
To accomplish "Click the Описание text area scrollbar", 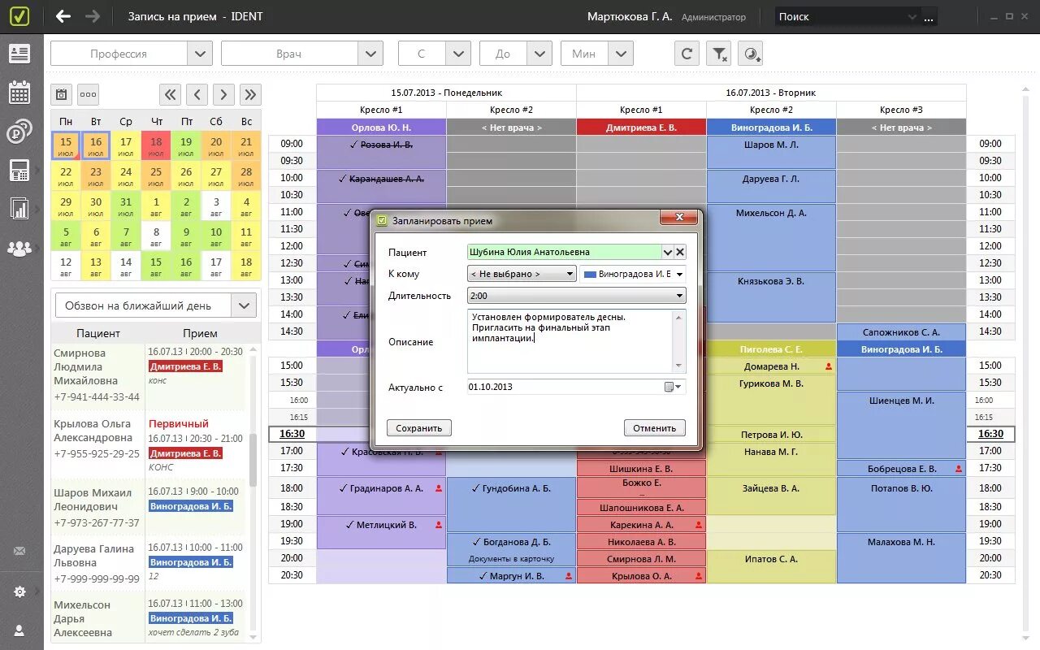I will click(680, 340).
